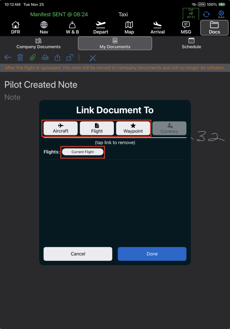The height and width of the screenshot is (329, 230).
Task: Open the DFR home tab
Action: pyautogui.click(x=15, y=28)
